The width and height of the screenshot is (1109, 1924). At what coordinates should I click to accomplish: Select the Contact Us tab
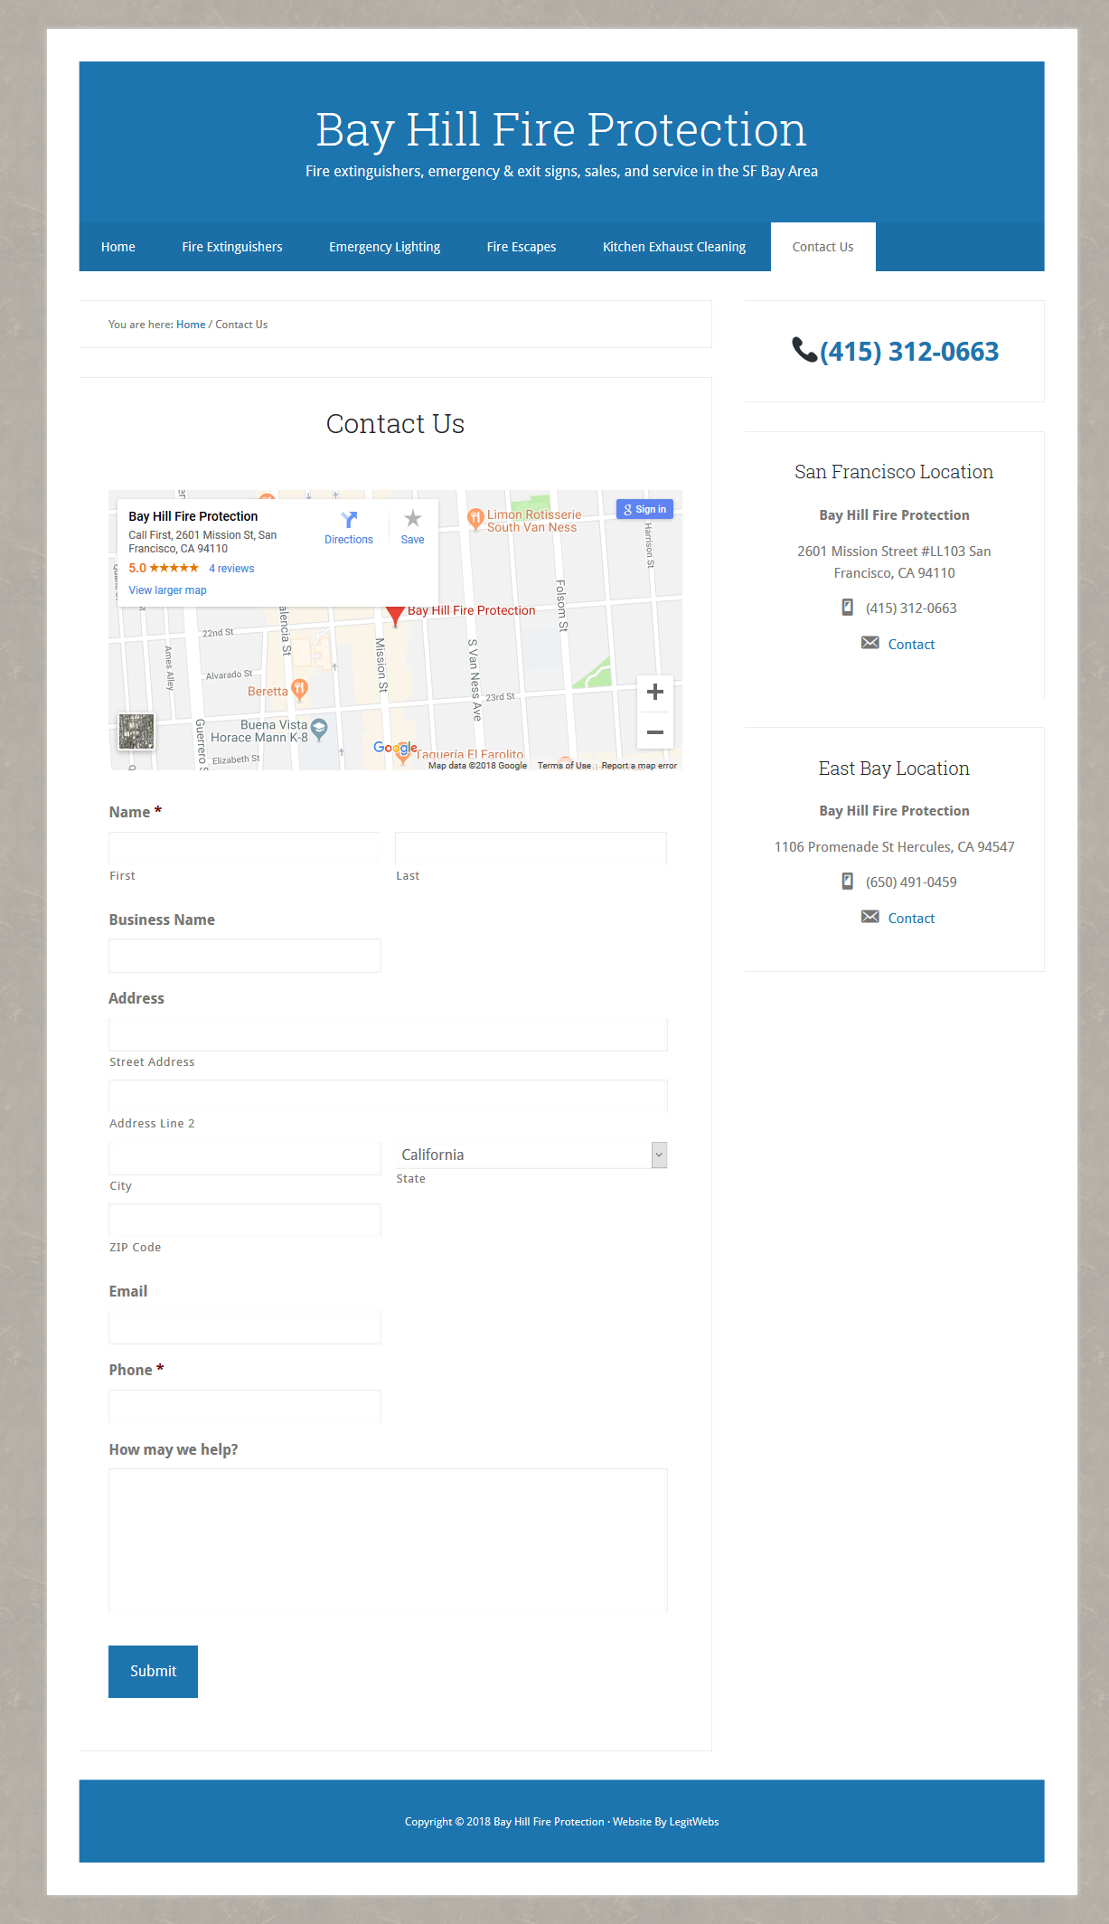point(822,247)
